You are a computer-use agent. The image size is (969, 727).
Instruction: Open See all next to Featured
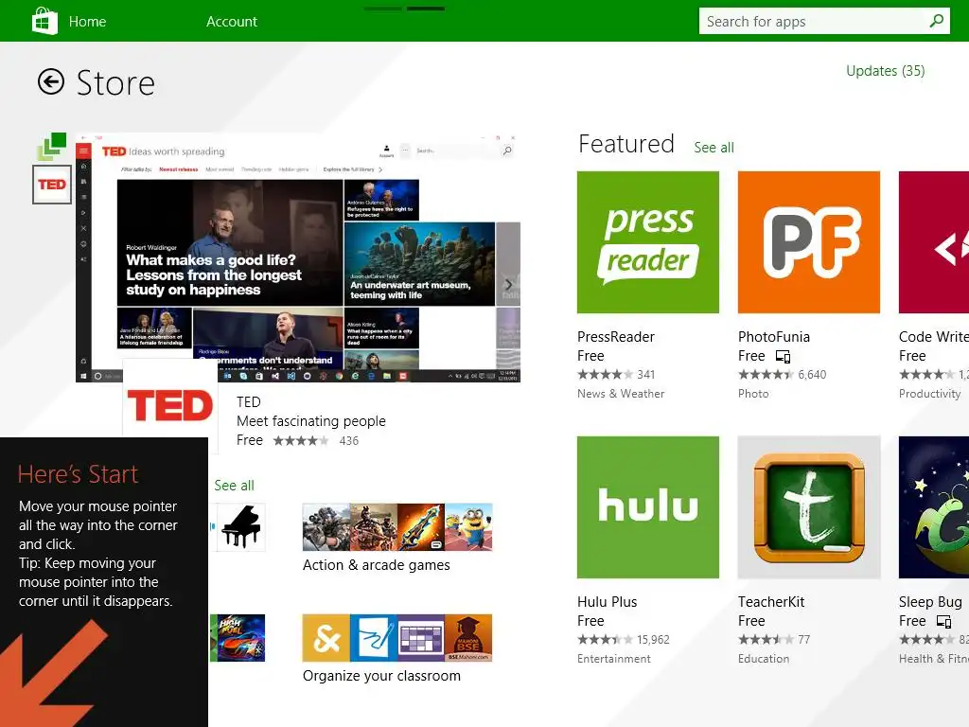pos(714,148)
